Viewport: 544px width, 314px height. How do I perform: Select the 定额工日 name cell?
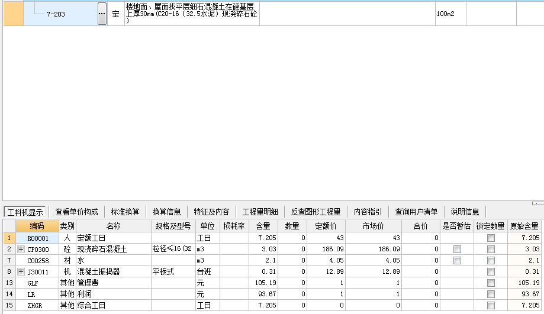tap(114, 238)
